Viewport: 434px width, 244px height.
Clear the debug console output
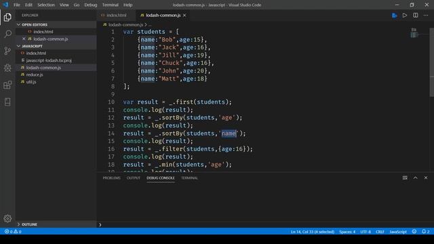[x=405, y=178]
